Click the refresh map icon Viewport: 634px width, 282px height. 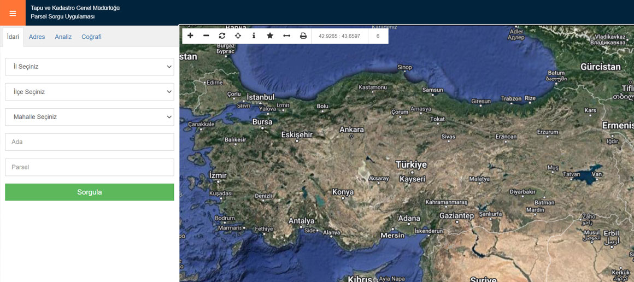click(x=222, y=36)
